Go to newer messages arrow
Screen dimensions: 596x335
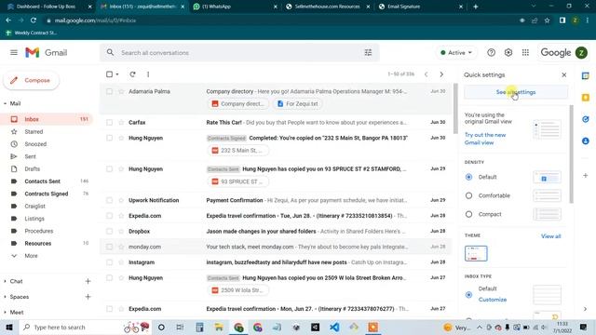point(427,74)
